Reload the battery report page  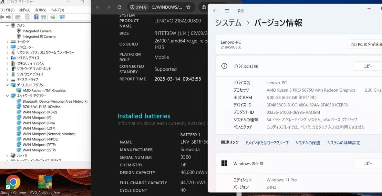pyautogui.click(x=119, y=7)
